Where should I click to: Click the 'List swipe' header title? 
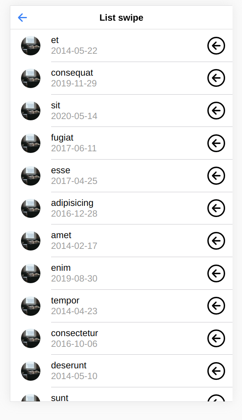click(x=121, y=18)
